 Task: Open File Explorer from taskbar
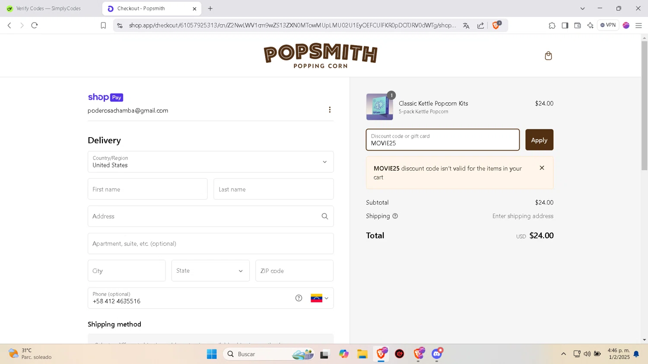362,354
